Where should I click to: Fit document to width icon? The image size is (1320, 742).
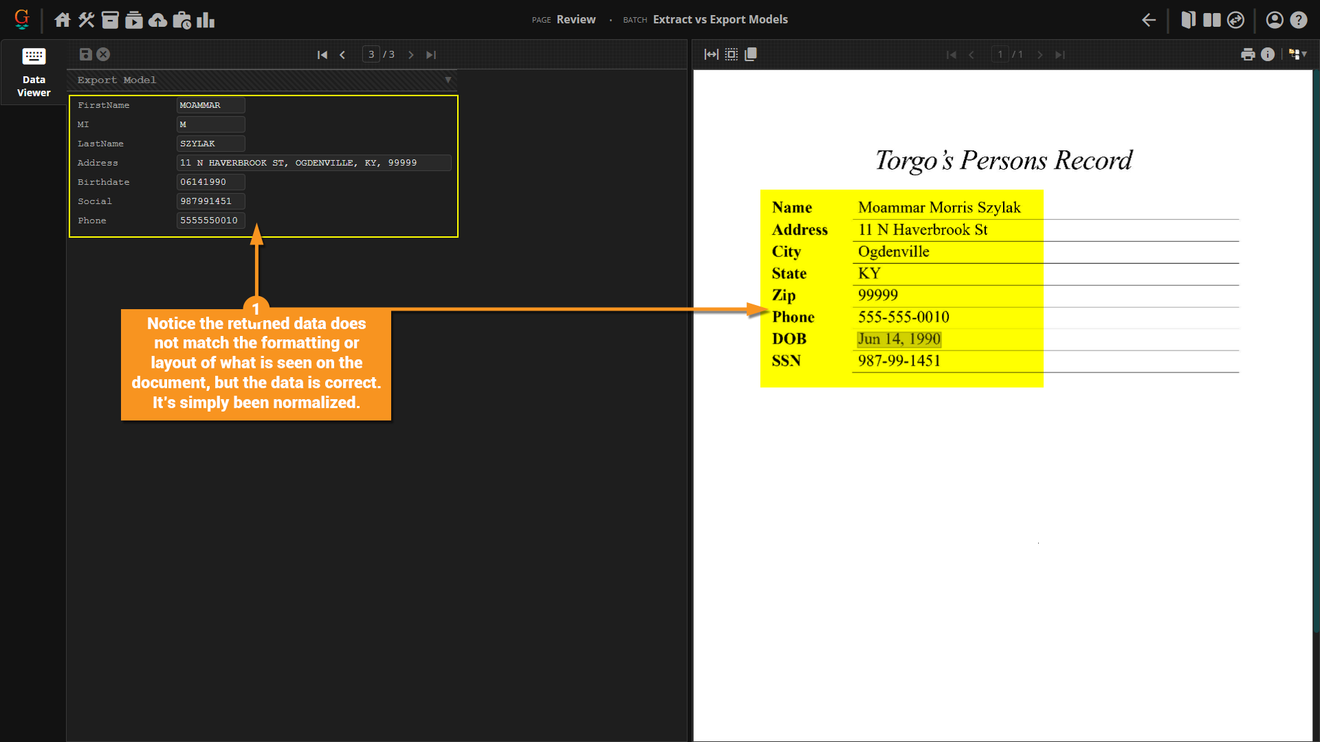point(711,54)
